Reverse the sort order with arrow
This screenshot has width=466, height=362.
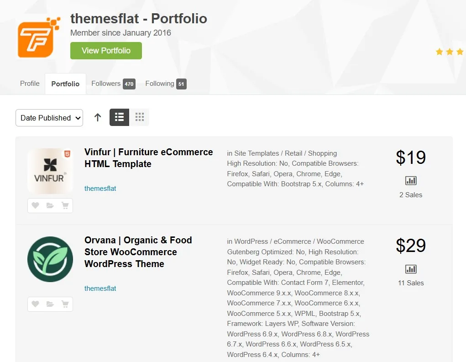[x=98, y=117]
